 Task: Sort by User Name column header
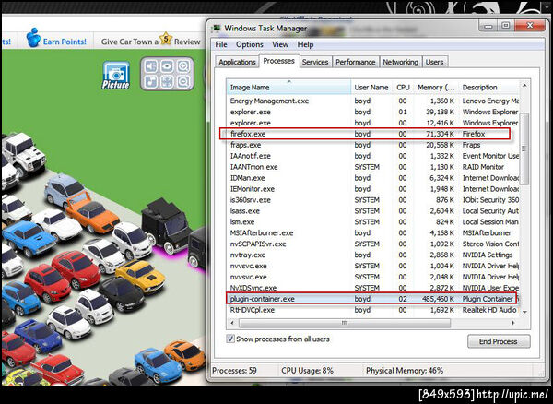point(371,87)
